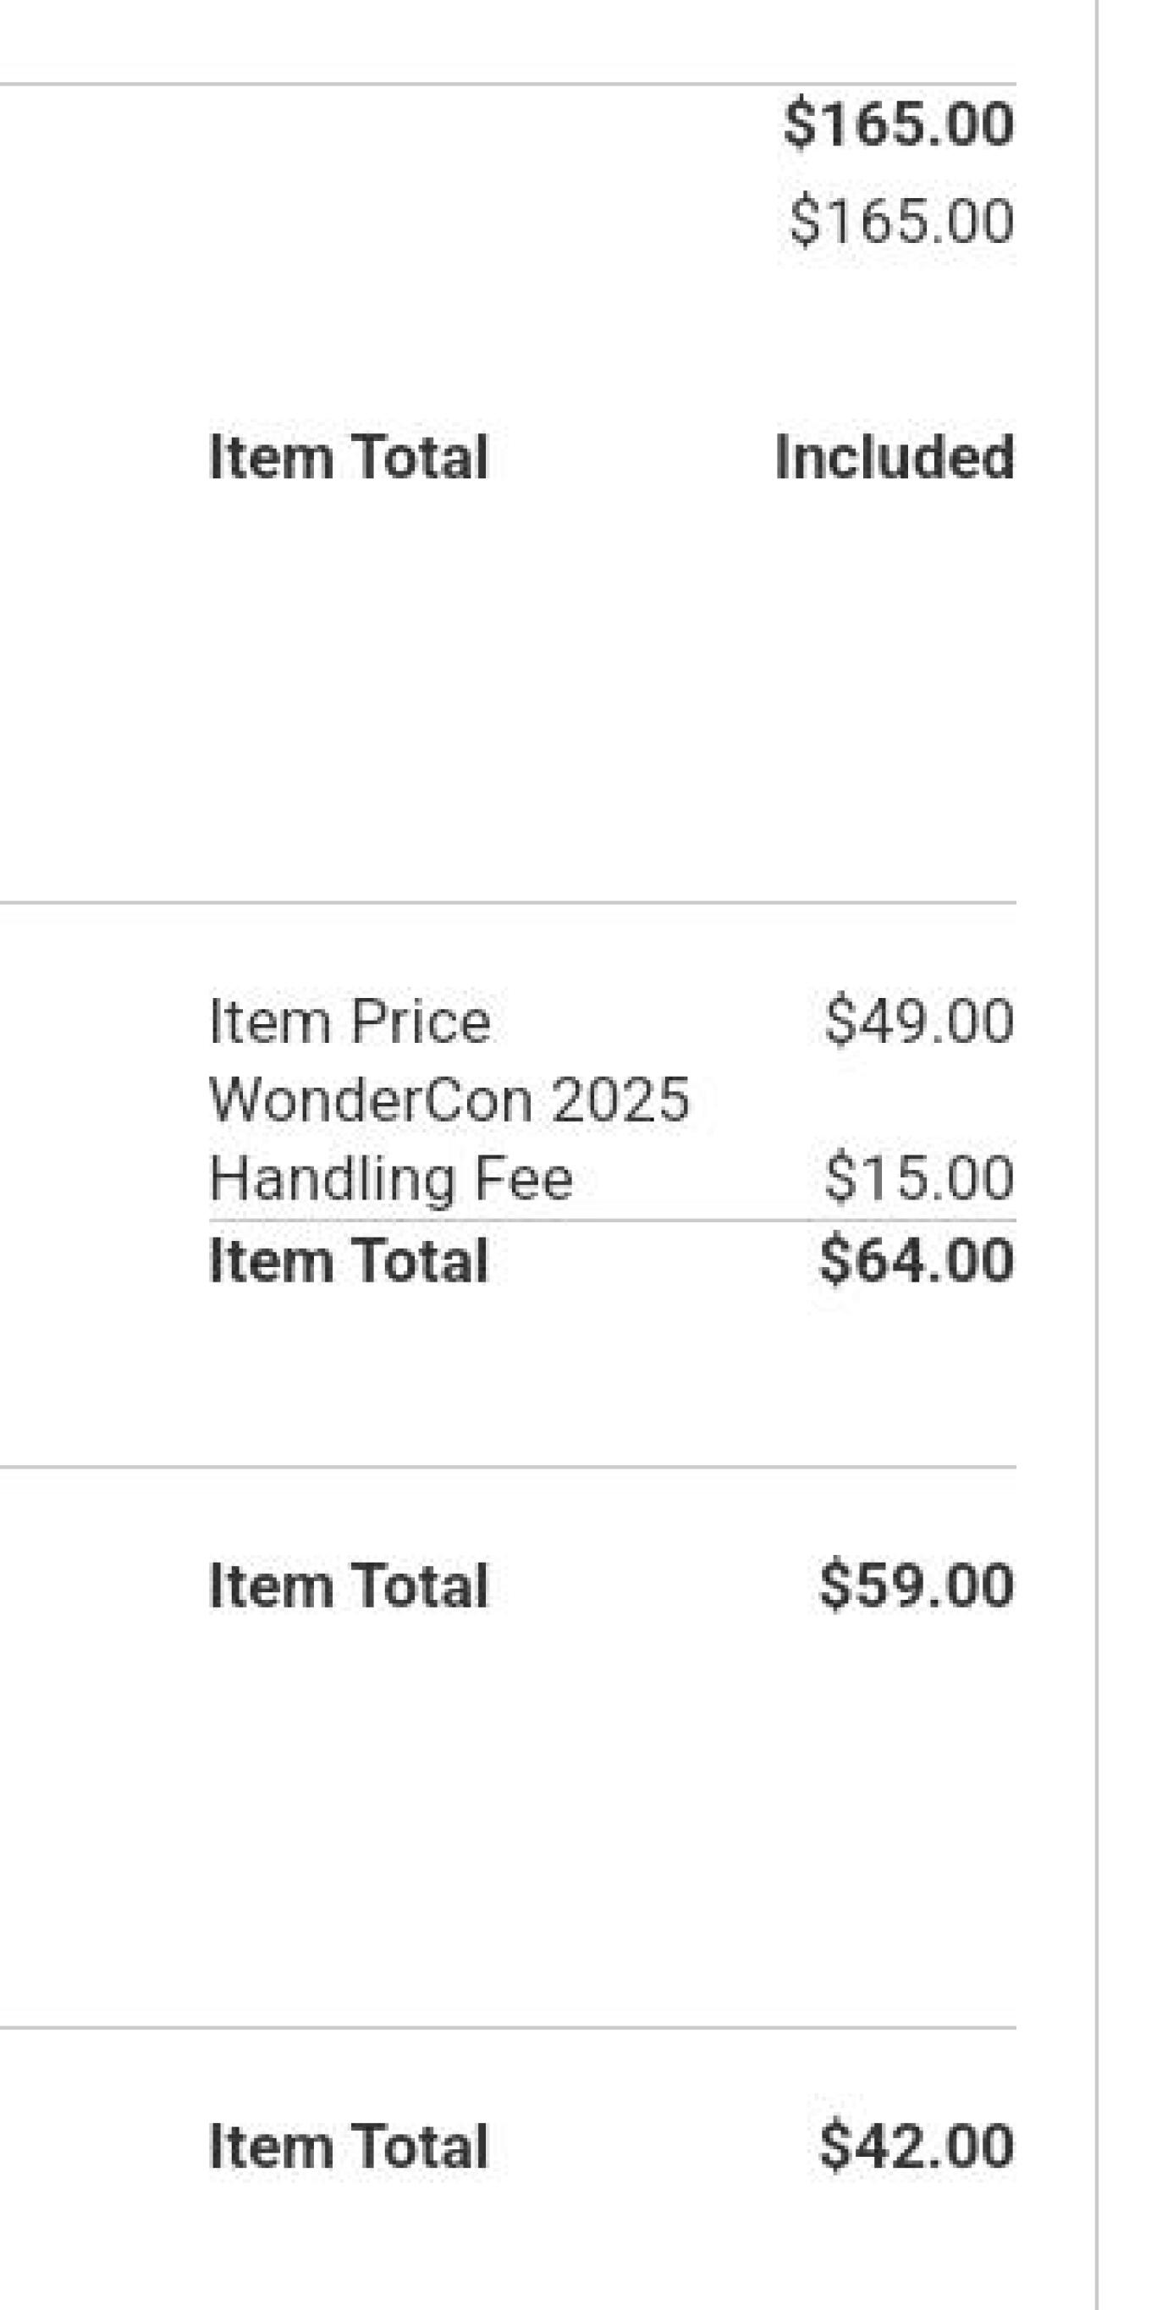Select the bold Included text
The image size is (1151, 2310).
click(x=894, y=457)
